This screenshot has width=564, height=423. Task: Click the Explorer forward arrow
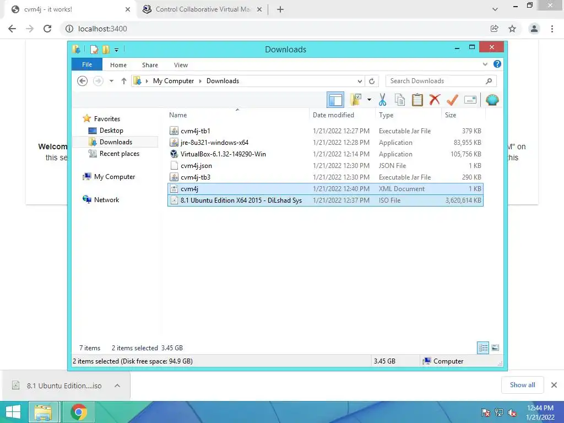98,81
